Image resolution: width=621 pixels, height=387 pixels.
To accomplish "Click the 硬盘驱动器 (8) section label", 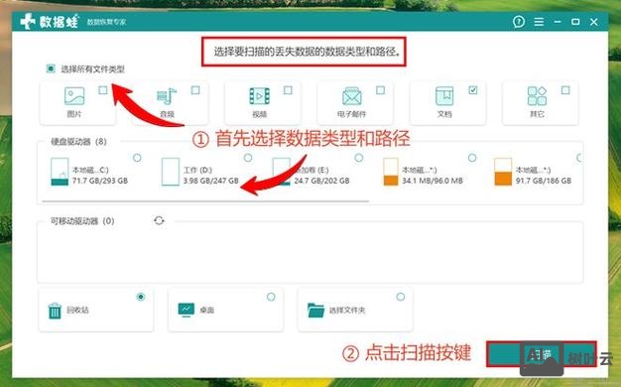I will point(78,142).
